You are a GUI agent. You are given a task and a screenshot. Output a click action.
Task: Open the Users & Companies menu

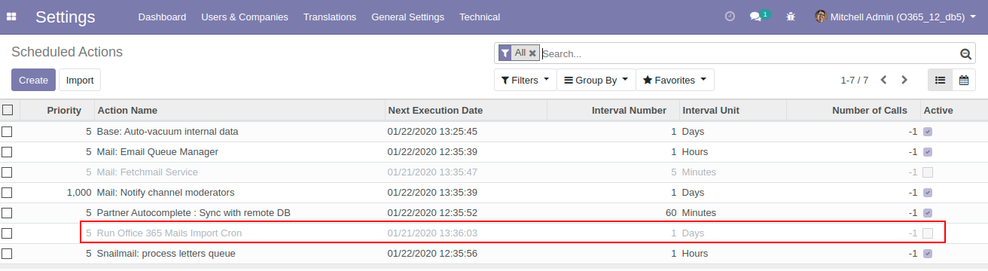point(245,17)
